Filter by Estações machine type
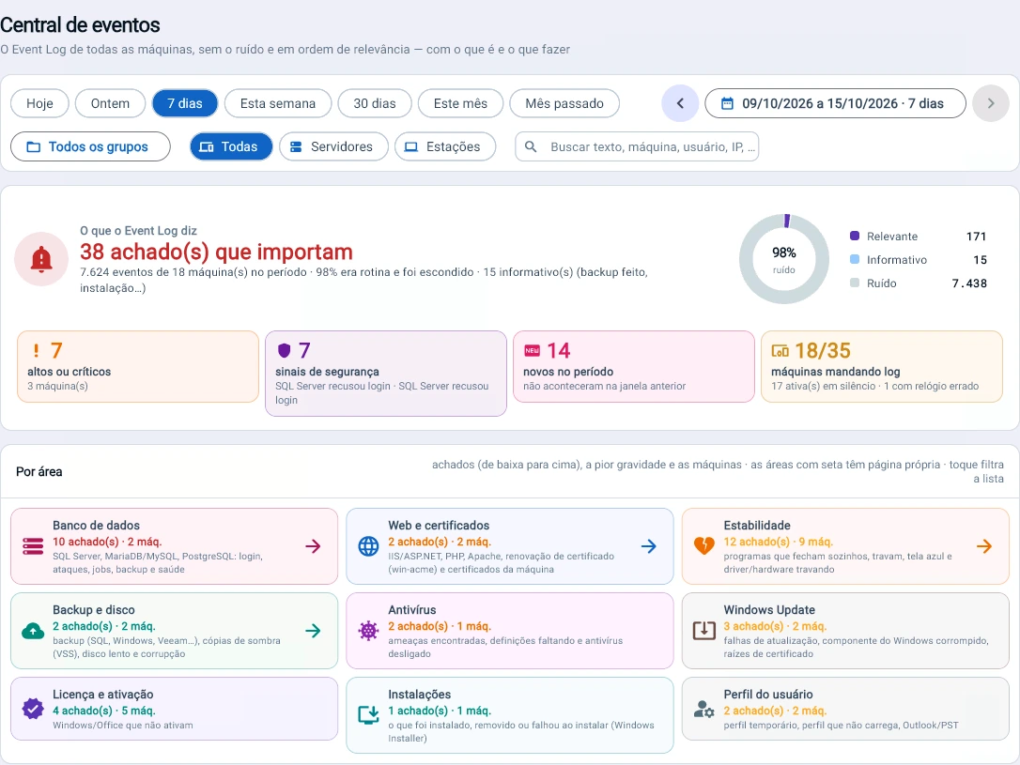1020x765 pixels. 445,146
